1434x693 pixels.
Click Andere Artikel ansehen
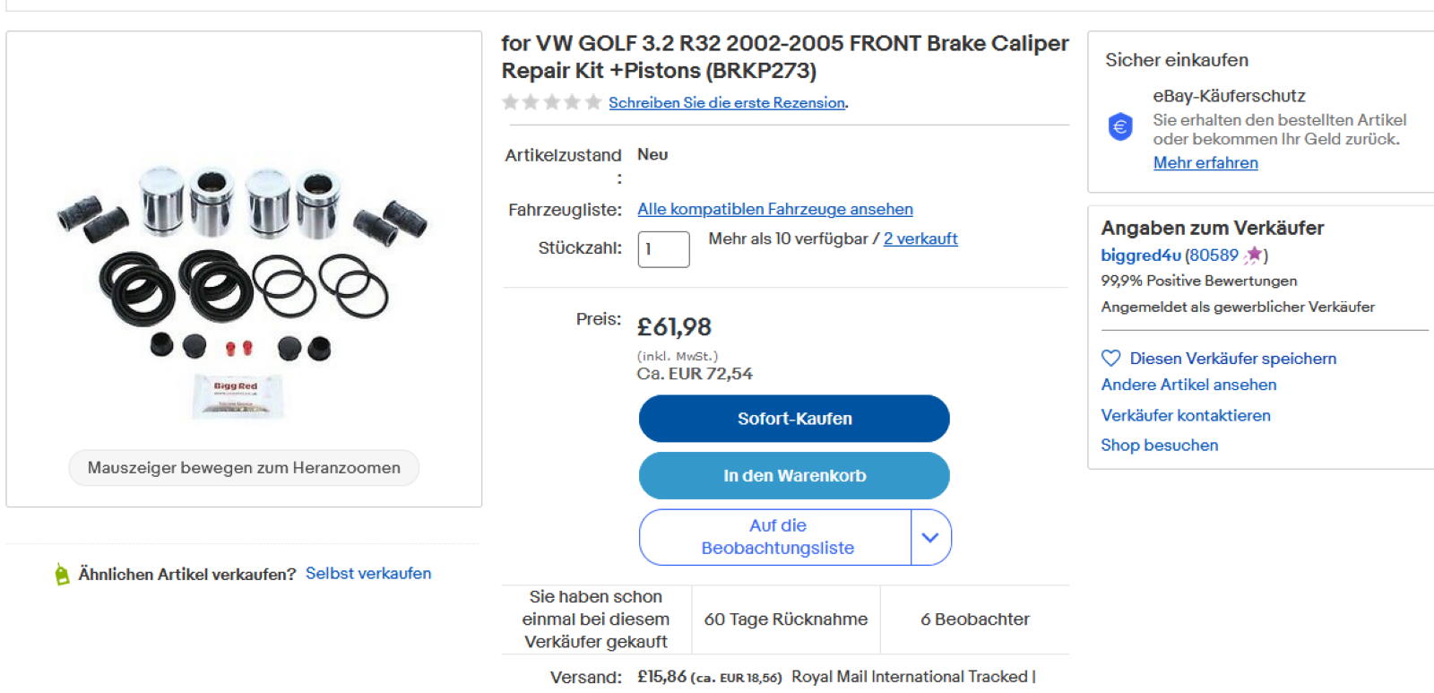1188,385
